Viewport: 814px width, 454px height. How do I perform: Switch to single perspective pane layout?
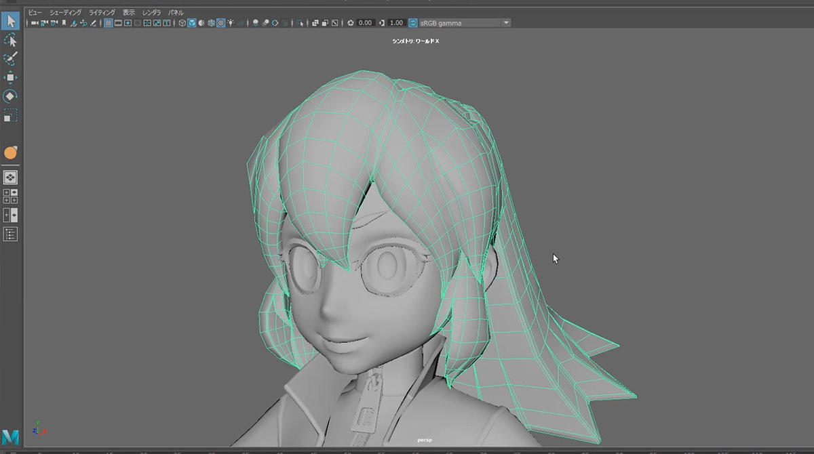[10, 178]
